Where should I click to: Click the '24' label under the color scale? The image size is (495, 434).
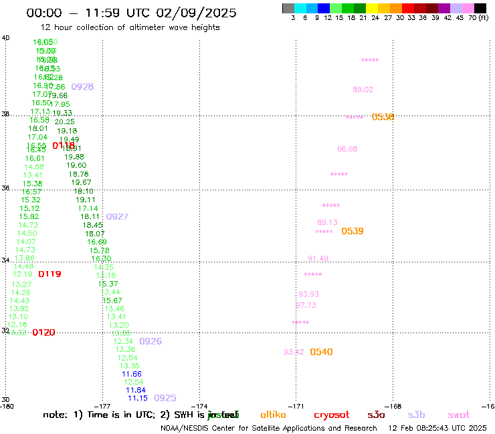[x=375, y=17]
